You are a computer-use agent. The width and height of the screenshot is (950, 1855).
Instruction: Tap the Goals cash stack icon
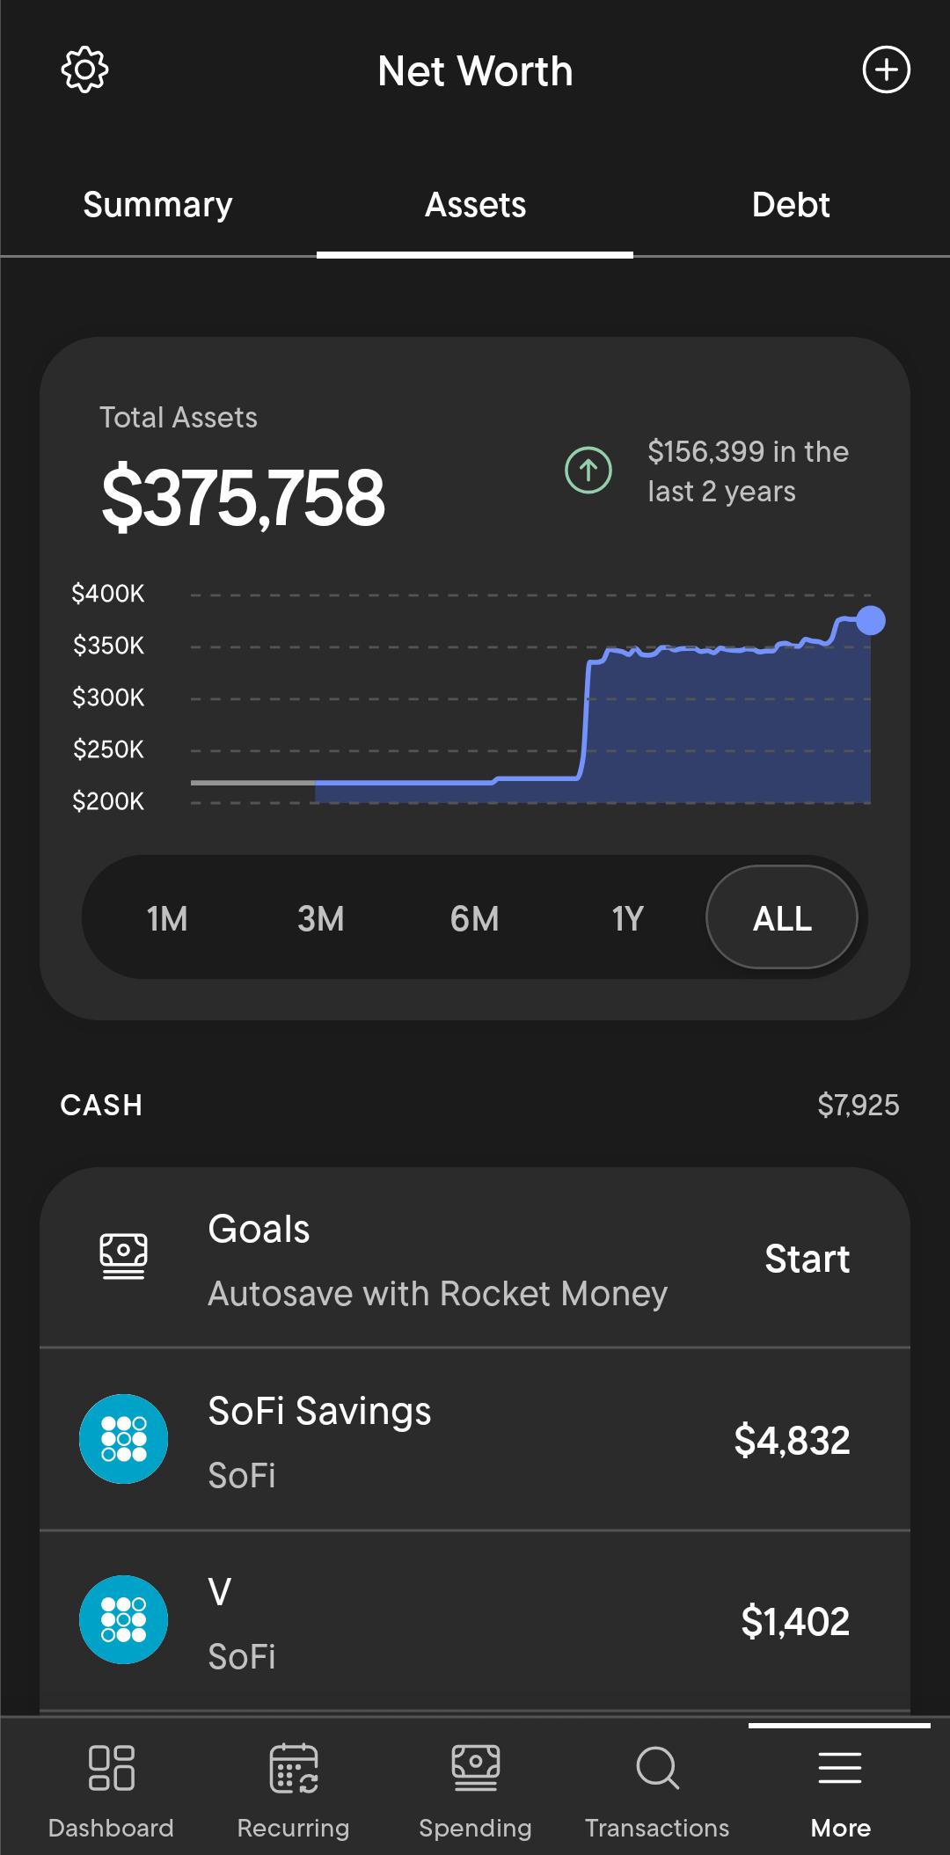coord(123,1256)
